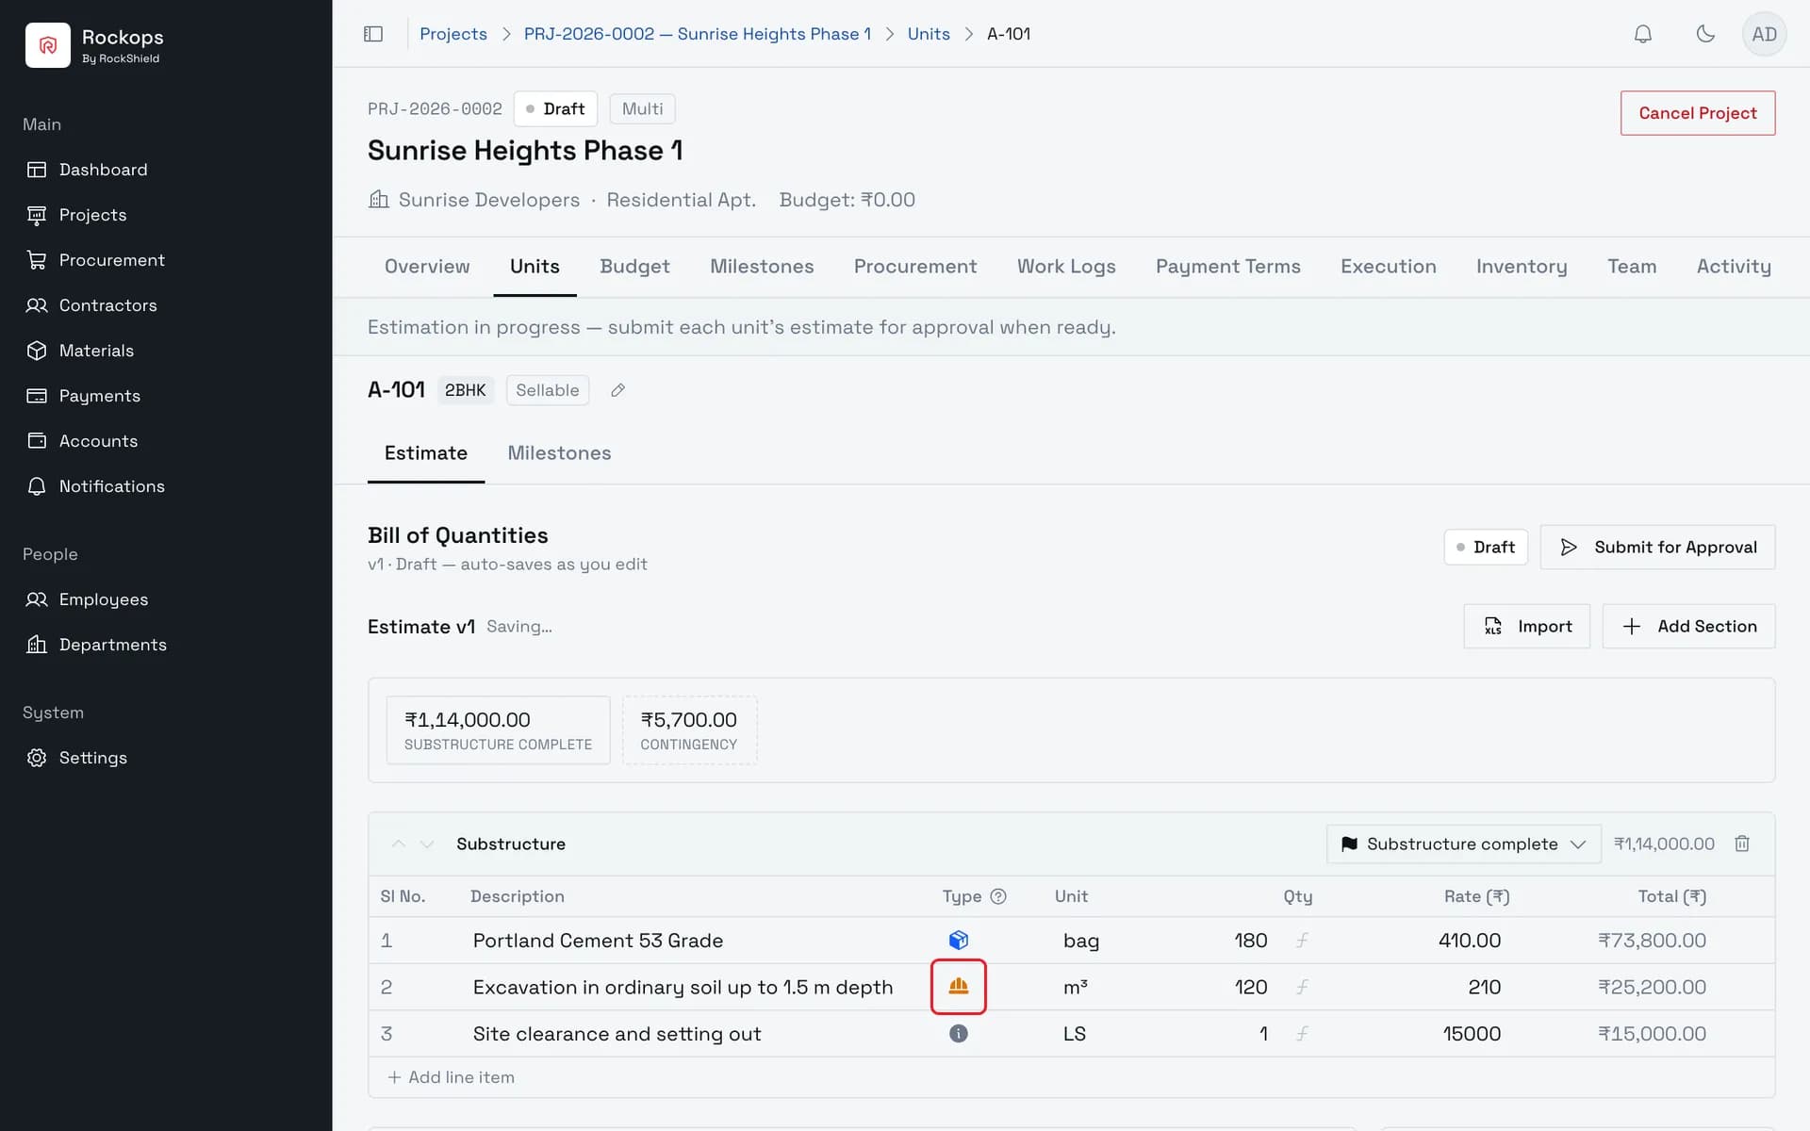
Task: Click the Rockops logo
Action: click(x=48, y=44)
